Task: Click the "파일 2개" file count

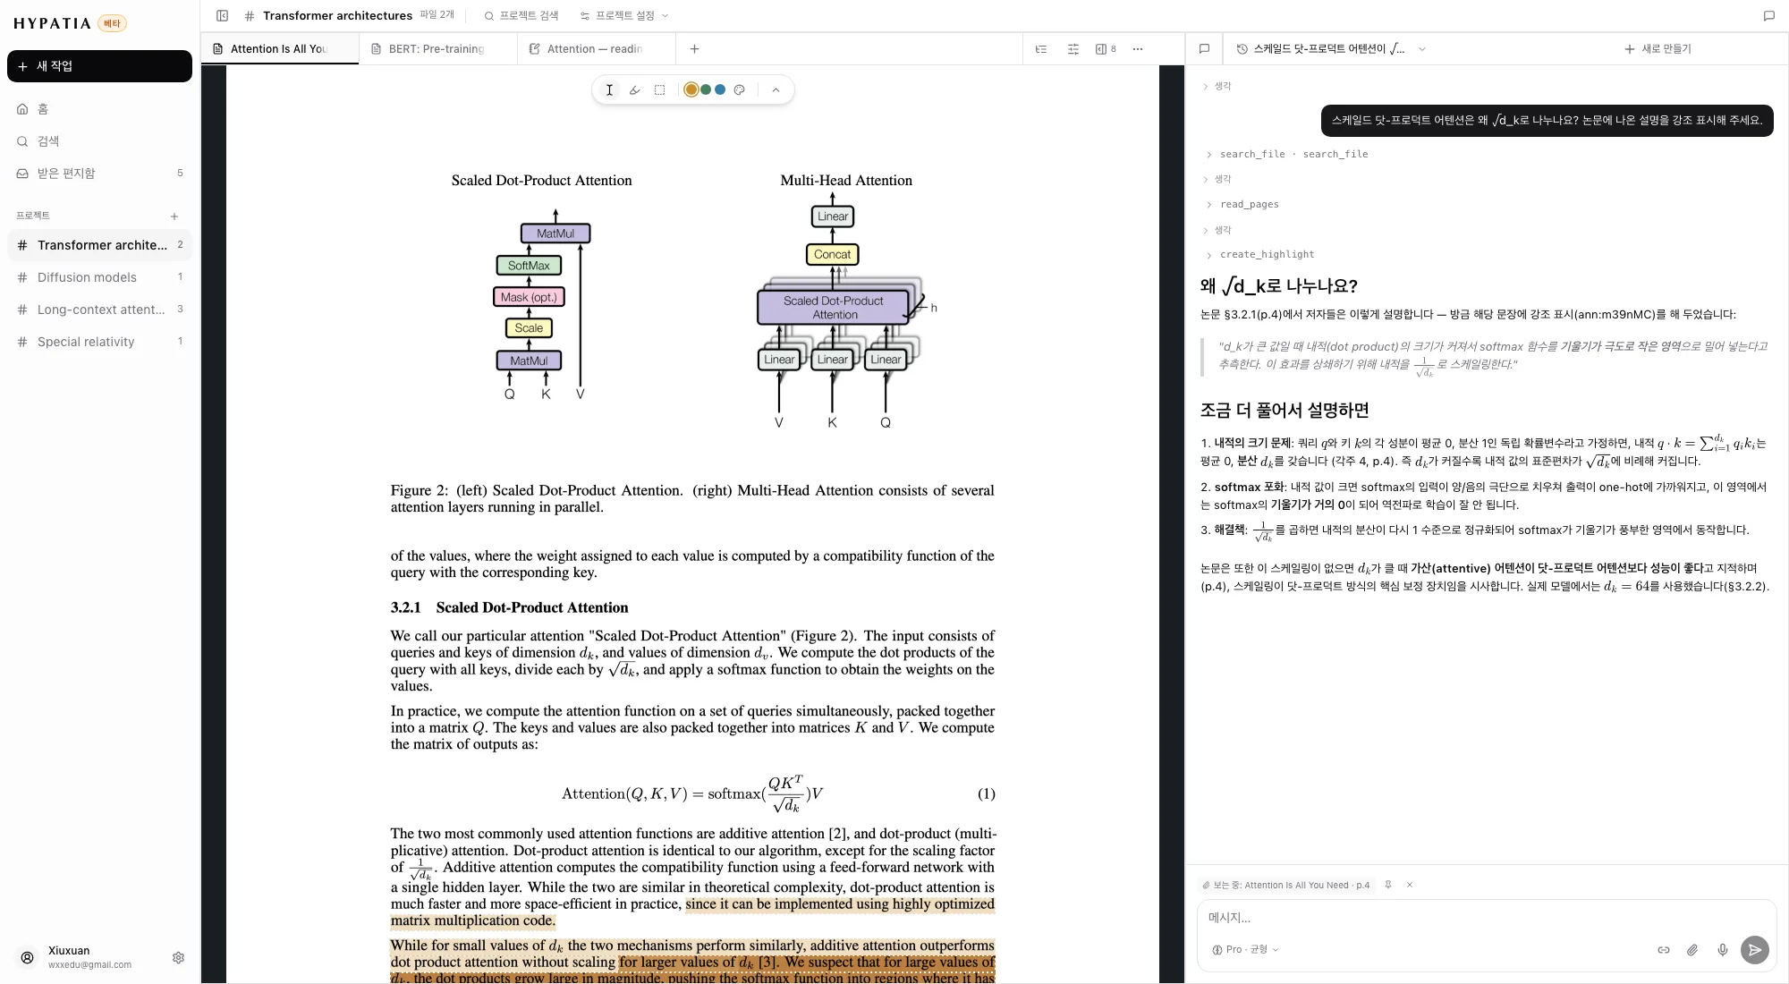Action: (x=437, y=15)
